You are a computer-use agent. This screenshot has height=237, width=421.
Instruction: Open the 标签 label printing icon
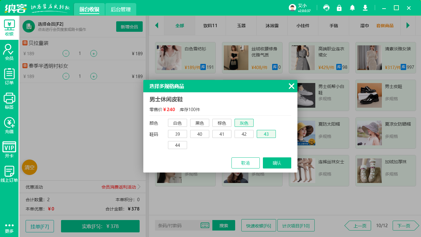pyautogui.click(x=9, y=101)
